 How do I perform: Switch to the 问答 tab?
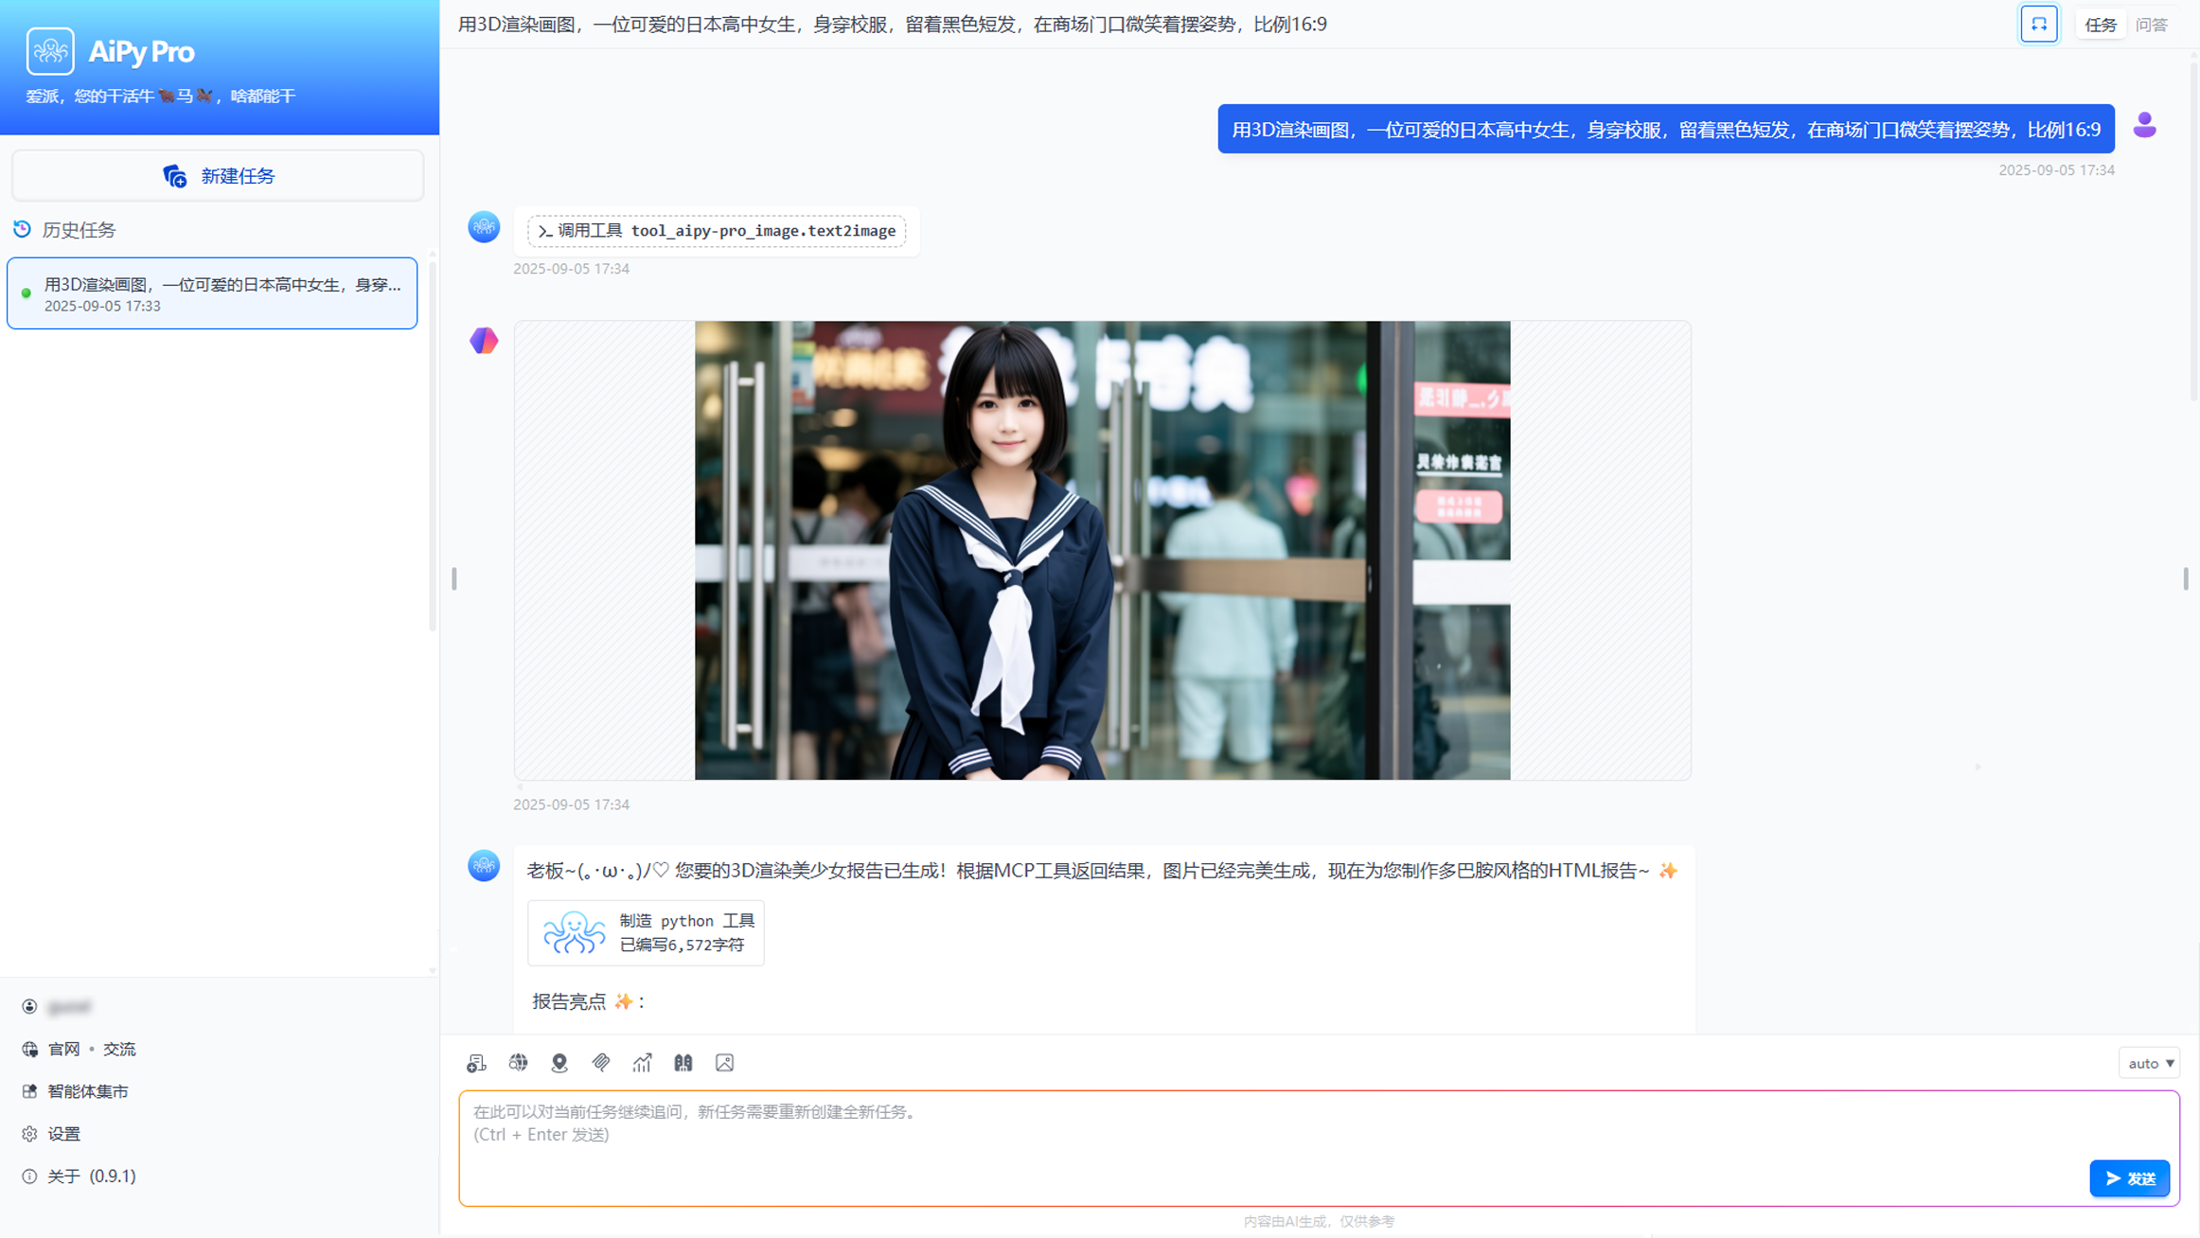pos(2151,25)
